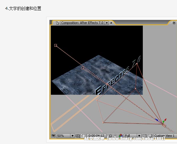The image size is (177, 144).
Task: Grab the panel gripper beside the lock icon
Action: point(54,23)
